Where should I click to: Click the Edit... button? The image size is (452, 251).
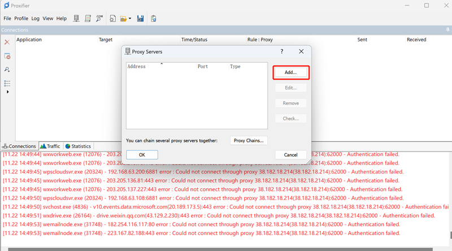290,88
